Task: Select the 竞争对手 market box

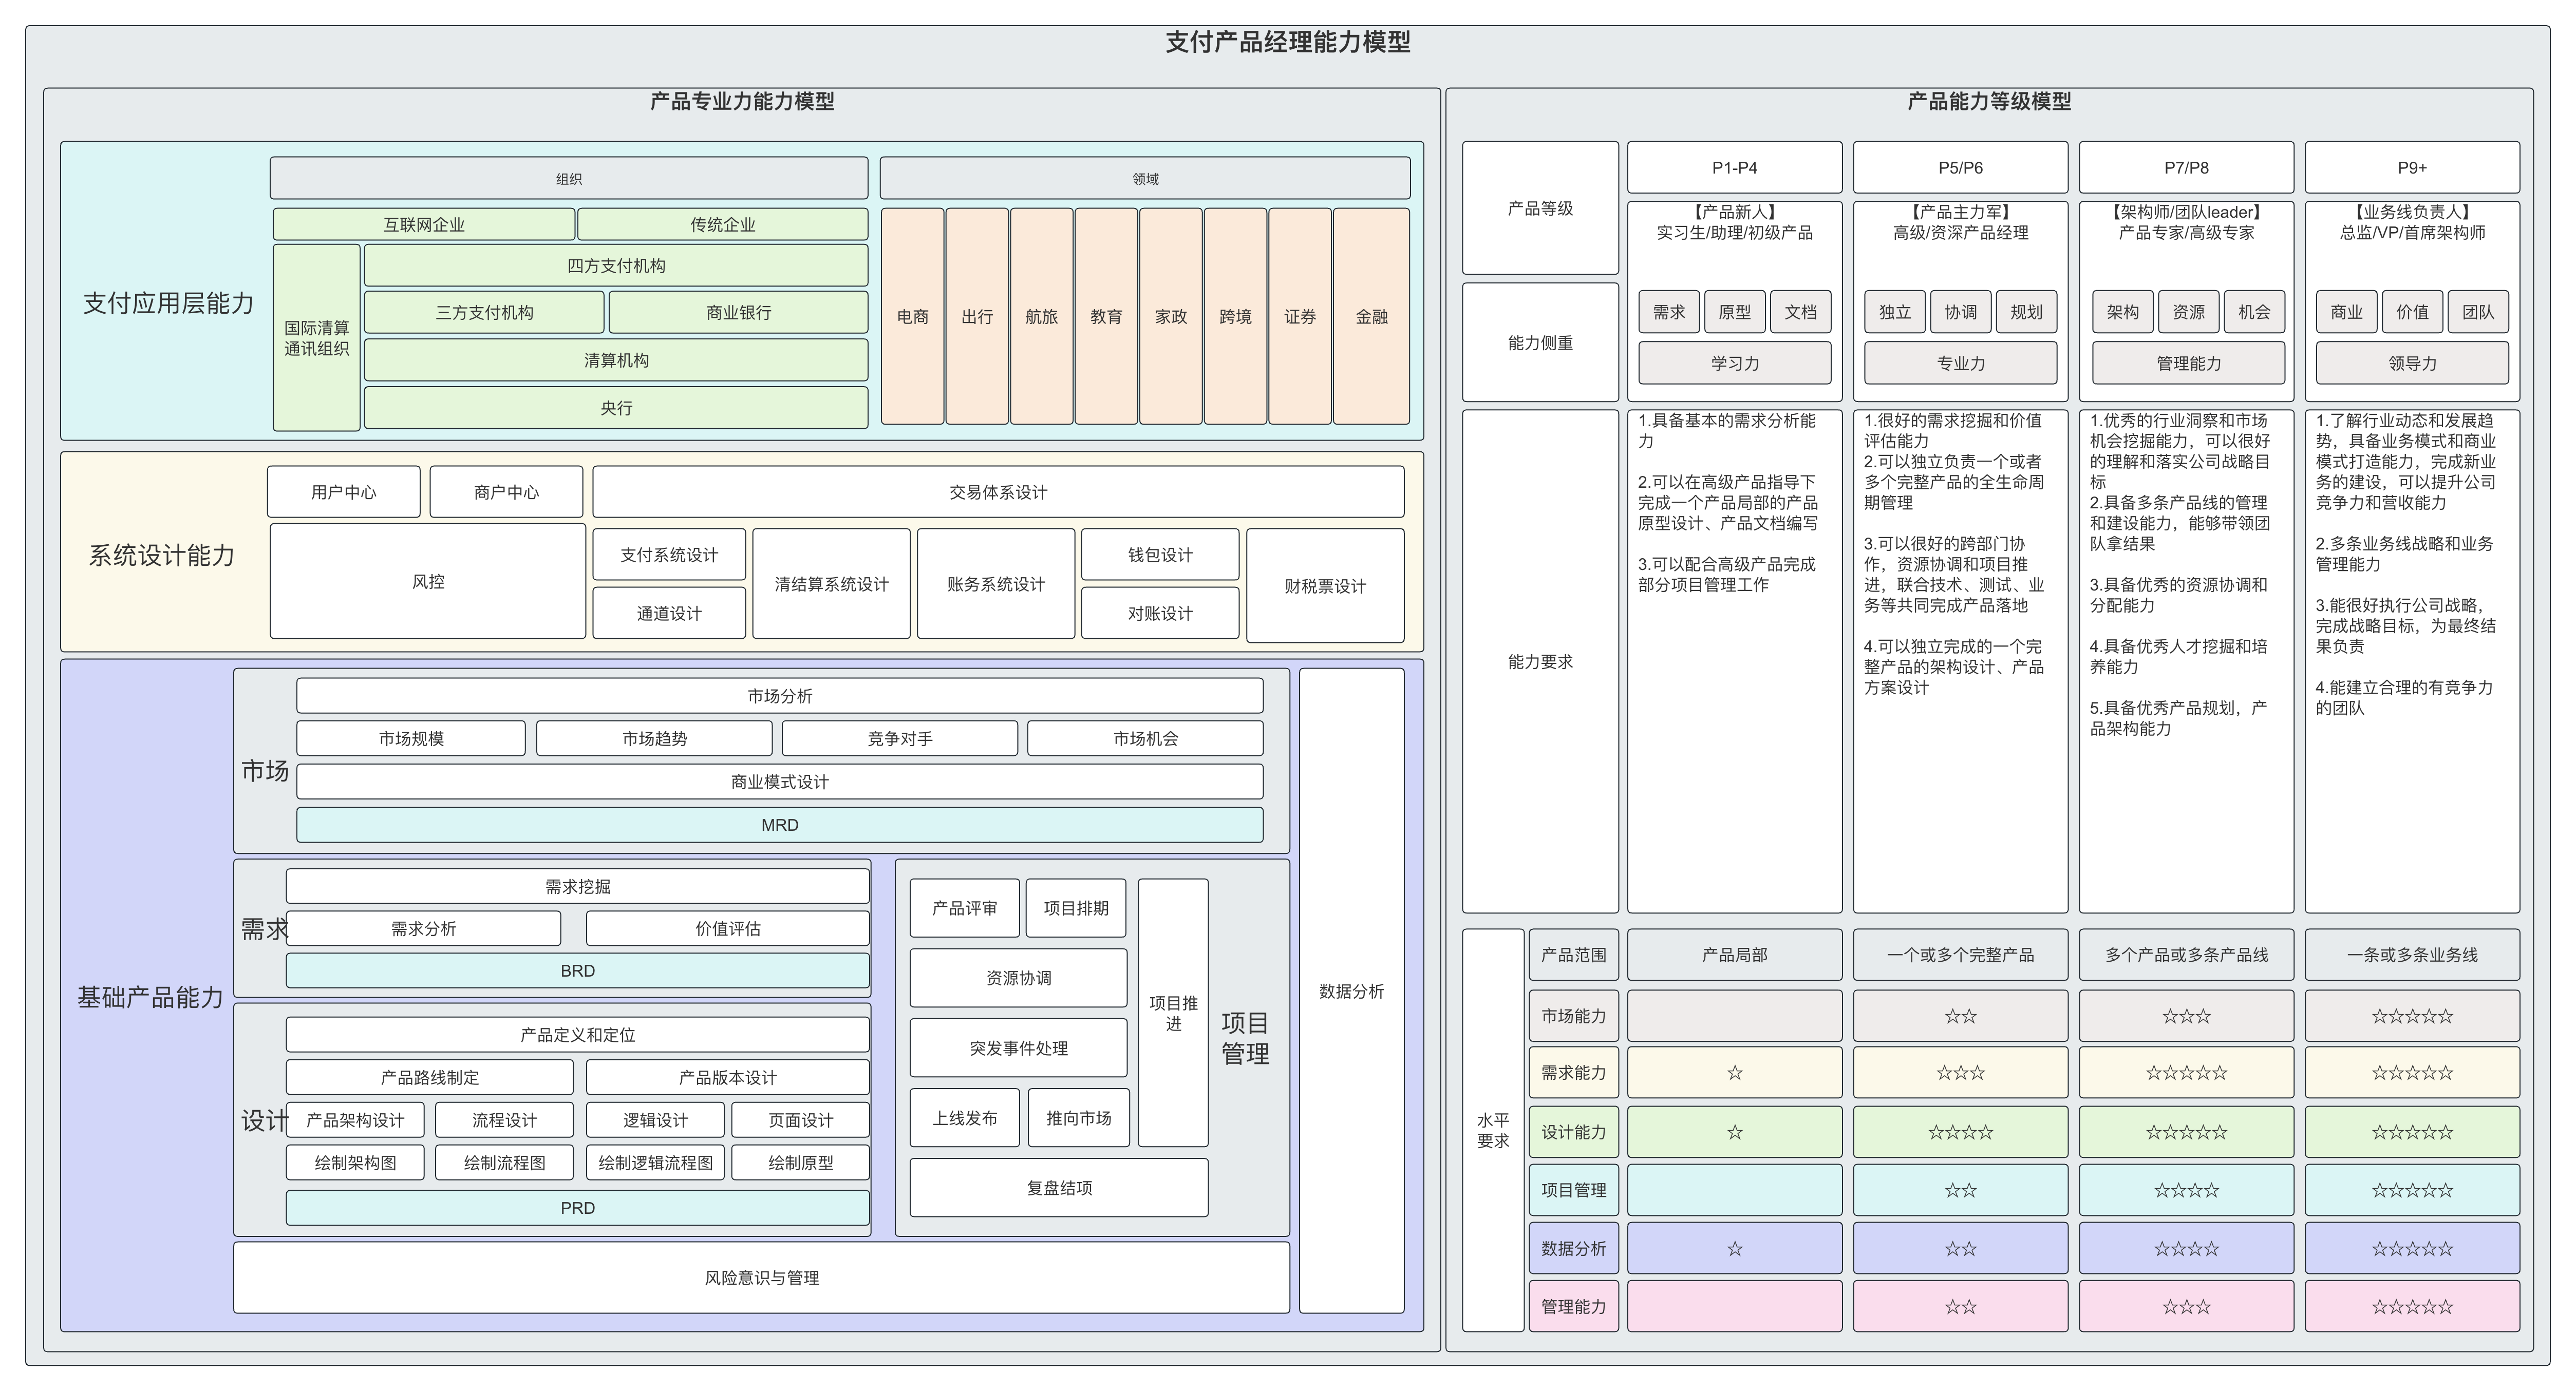Action: (x=899, y=738)
